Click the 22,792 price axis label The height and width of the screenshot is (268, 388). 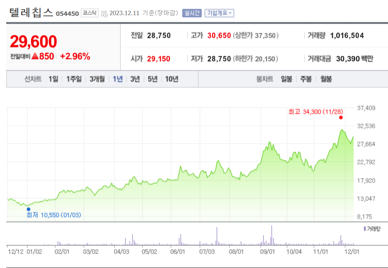point(366,162)
